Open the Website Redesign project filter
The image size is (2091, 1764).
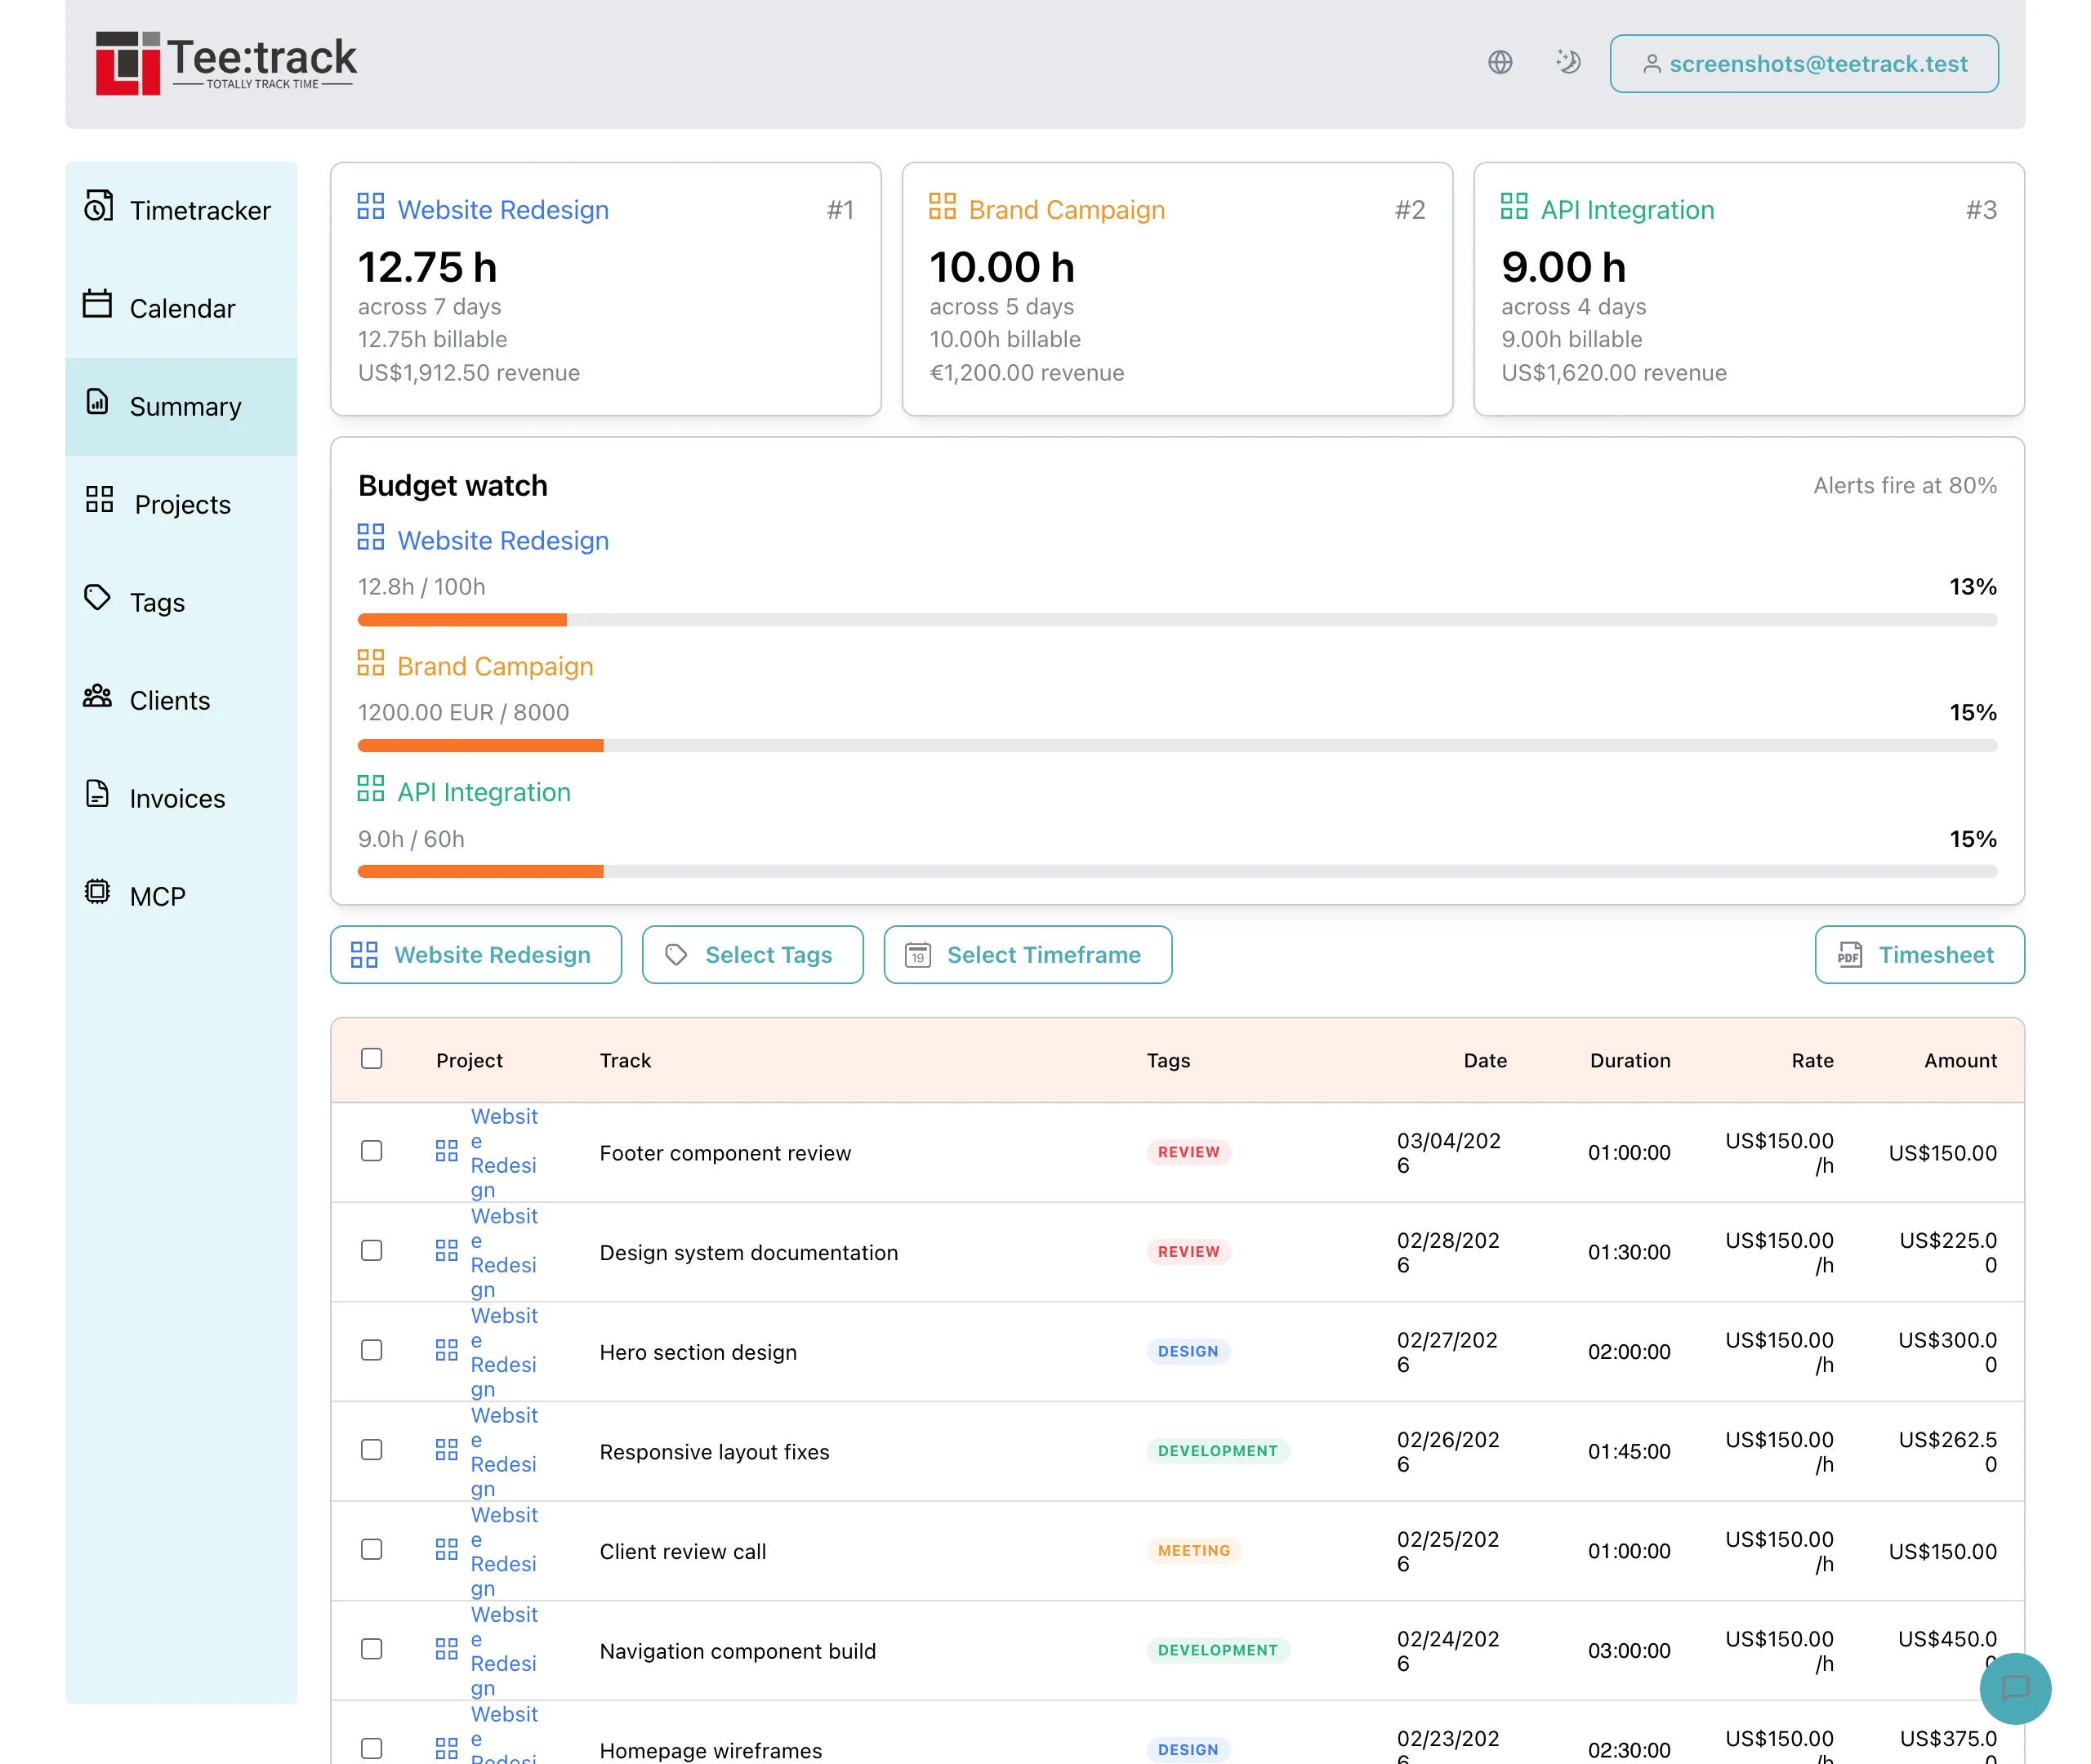click(475, 955)
